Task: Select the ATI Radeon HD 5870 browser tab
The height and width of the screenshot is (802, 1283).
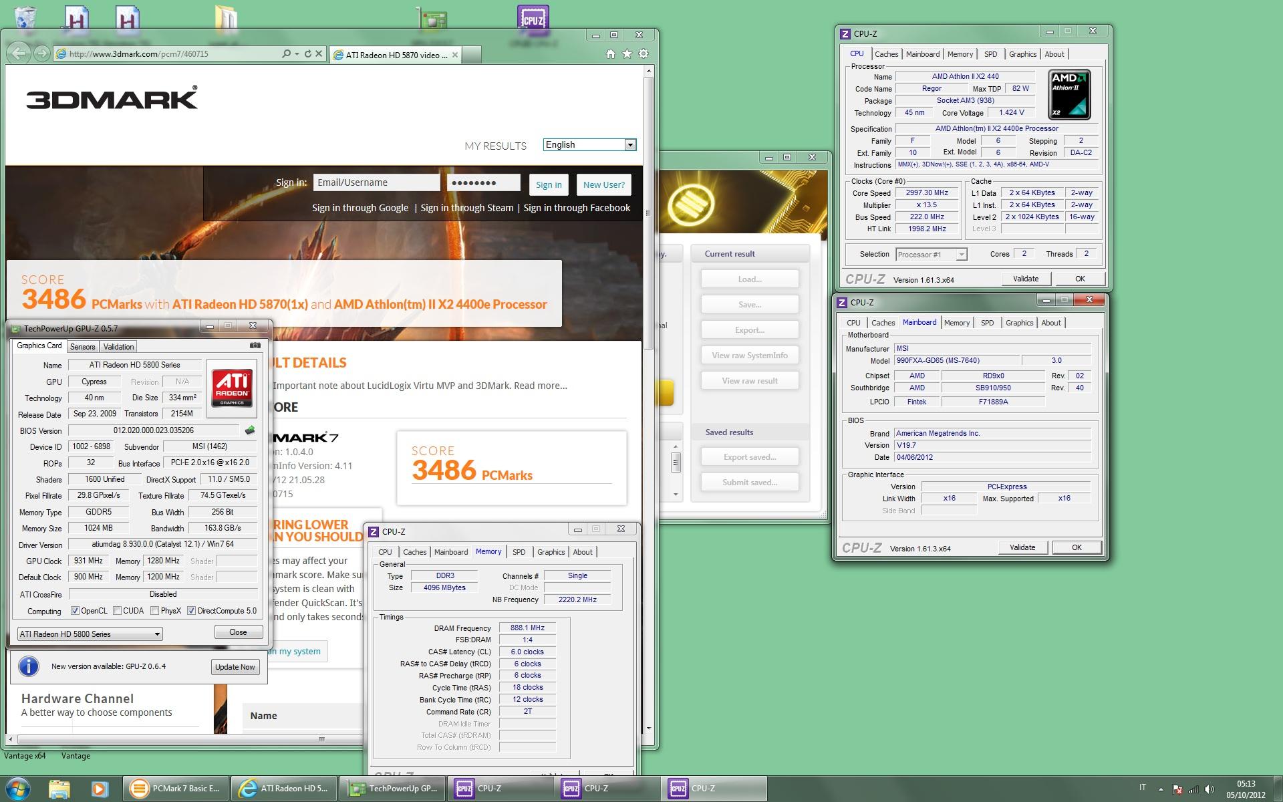Action: tap(396, 55)
